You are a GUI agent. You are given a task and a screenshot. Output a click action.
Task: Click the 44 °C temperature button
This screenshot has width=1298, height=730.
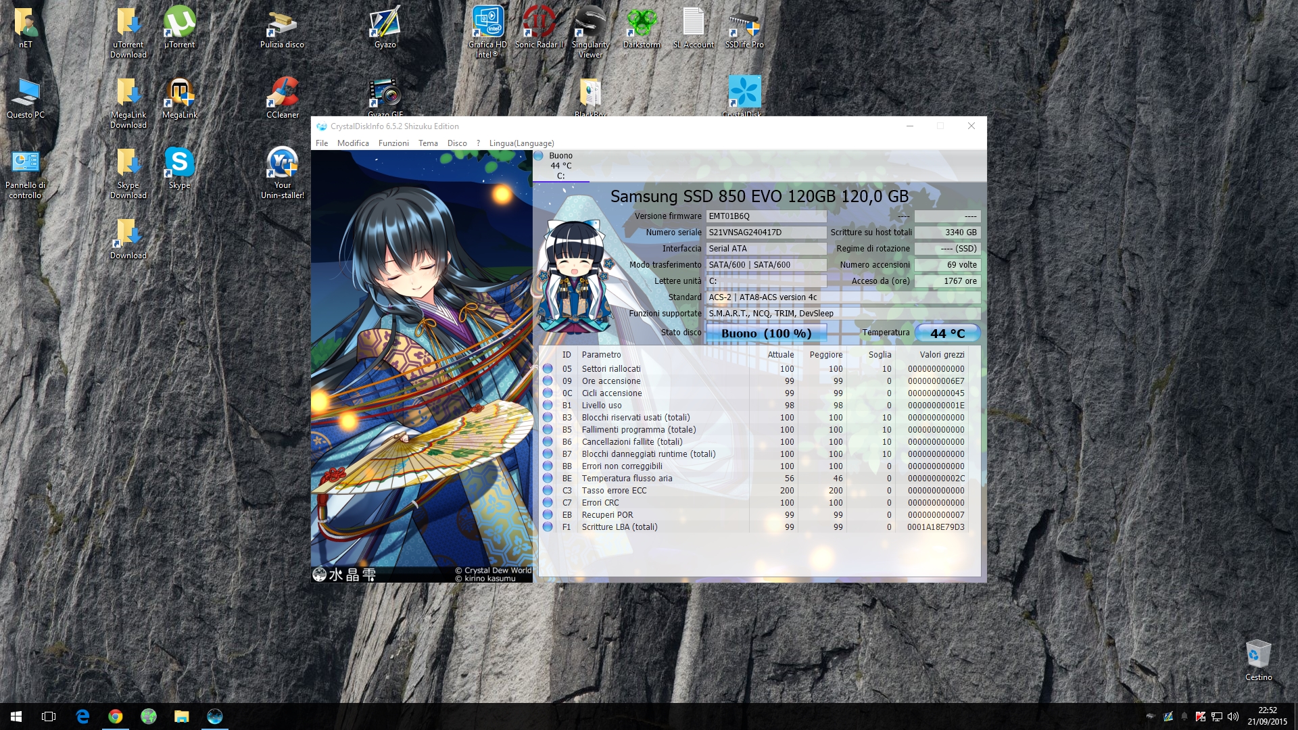pos(947,333)
